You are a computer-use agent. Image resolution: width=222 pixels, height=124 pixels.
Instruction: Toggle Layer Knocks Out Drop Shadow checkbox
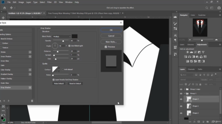[x=53, y=80]
